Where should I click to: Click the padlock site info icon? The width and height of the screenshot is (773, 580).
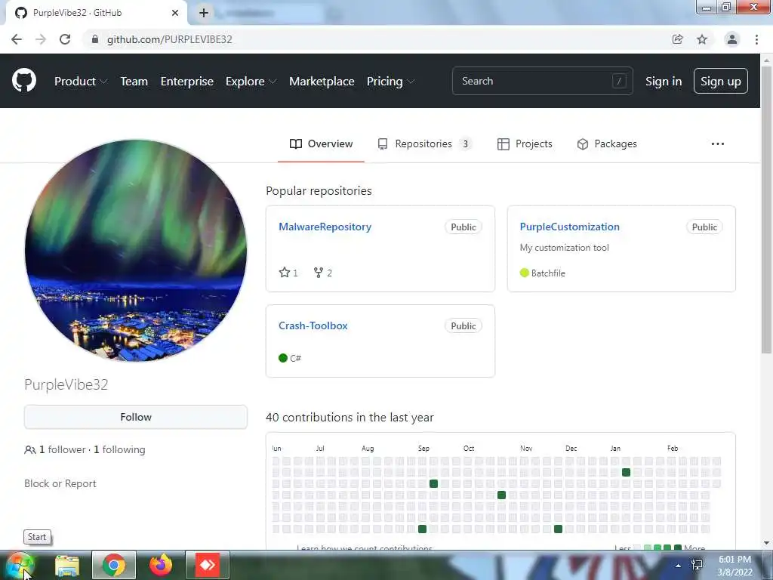coord(94,39)
